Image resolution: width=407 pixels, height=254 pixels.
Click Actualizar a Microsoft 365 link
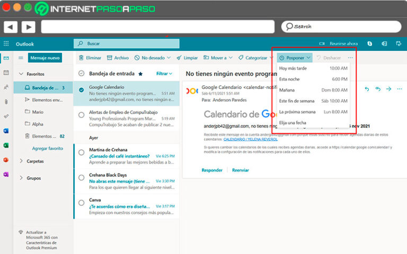(41, 240)
